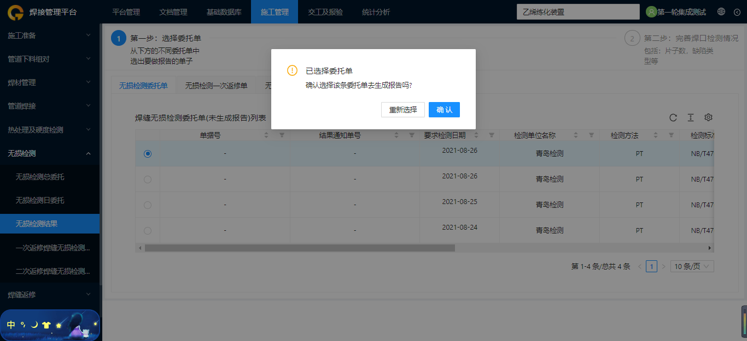
Task: Expand the 管道下料组对 sidebar group
Action: (50, 59)
